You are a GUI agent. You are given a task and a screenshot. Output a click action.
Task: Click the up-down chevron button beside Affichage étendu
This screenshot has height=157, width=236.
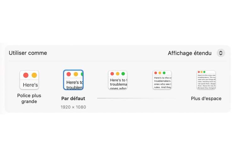point(221,53)
